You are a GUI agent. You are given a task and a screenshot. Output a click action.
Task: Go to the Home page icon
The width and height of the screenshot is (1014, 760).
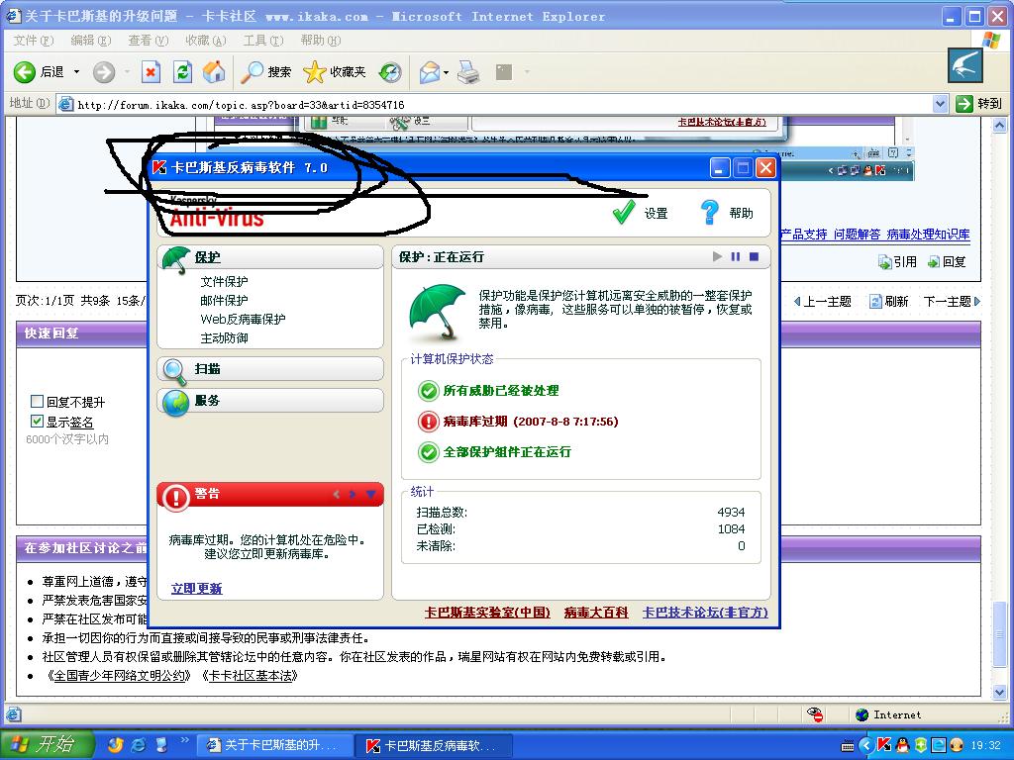(x=214, y=71)
